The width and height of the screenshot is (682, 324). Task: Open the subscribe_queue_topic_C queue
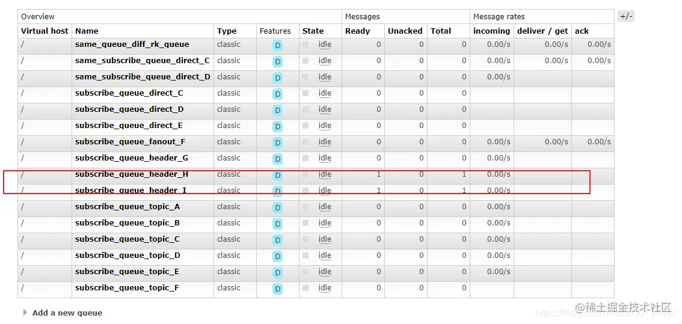click(x=127, y=239)
